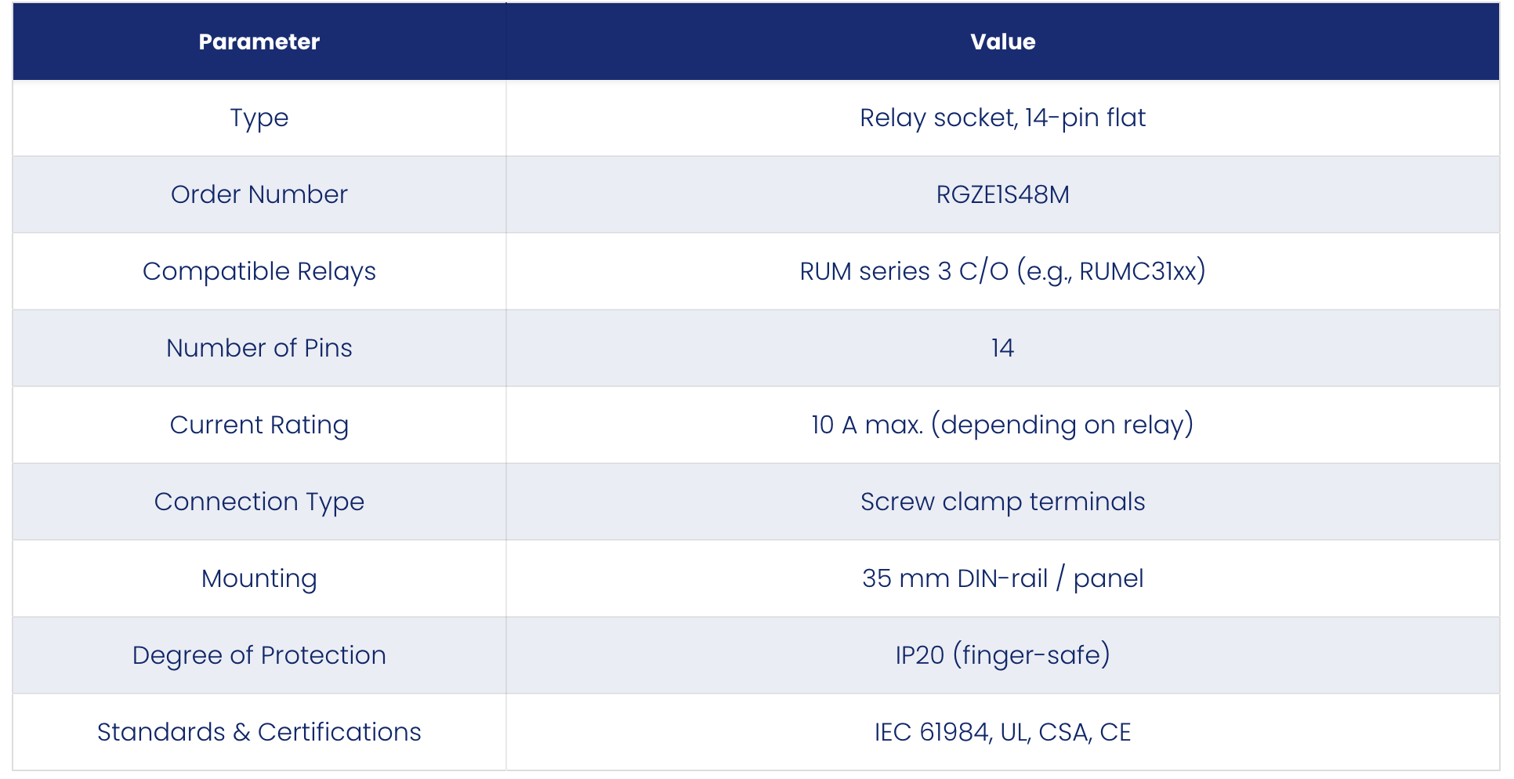Select the 35 mm DIN-rail / panel value
1514x779 pixels.
[1003, 578]
